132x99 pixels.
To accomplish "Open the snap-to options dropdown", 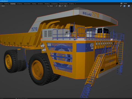I will [62, 6].
